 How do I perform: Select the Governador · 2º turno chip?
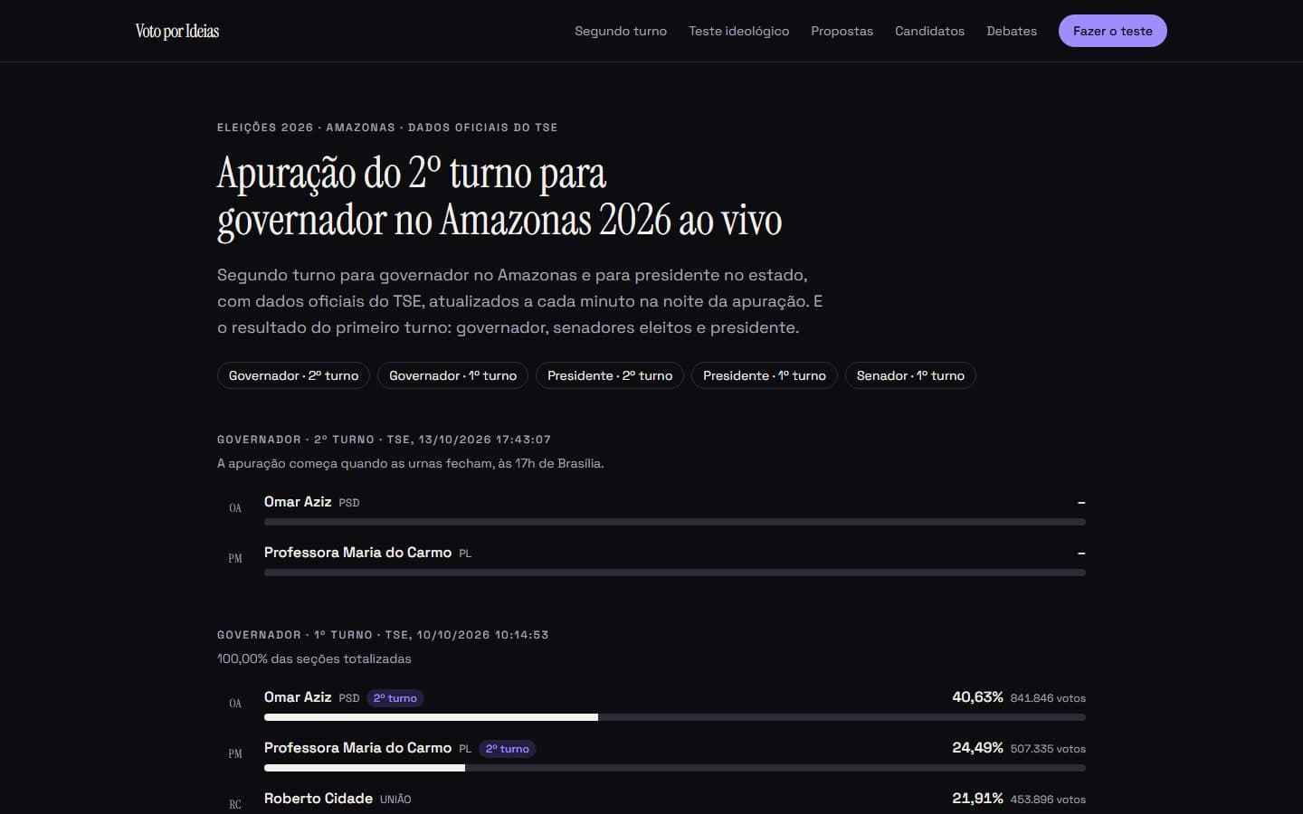tap(293, 375)
